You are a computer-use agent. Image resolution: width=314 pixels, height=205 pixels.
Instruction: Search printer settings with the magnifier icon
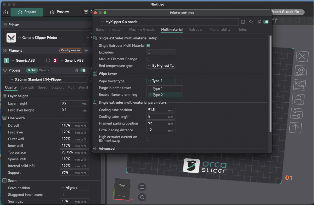[x=251, y=22]
